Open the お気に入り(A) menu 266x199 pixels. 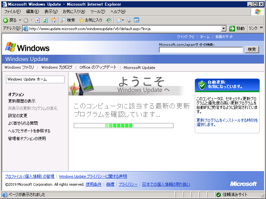pos(74,12)
